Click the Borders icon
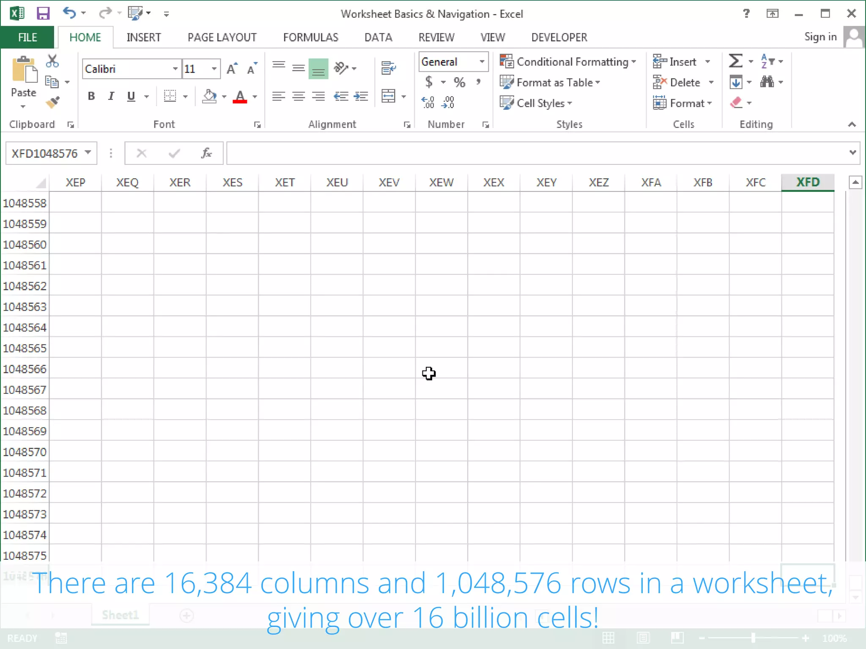The image size is (866, 649). pyautogui.click(x=170, y=96)
